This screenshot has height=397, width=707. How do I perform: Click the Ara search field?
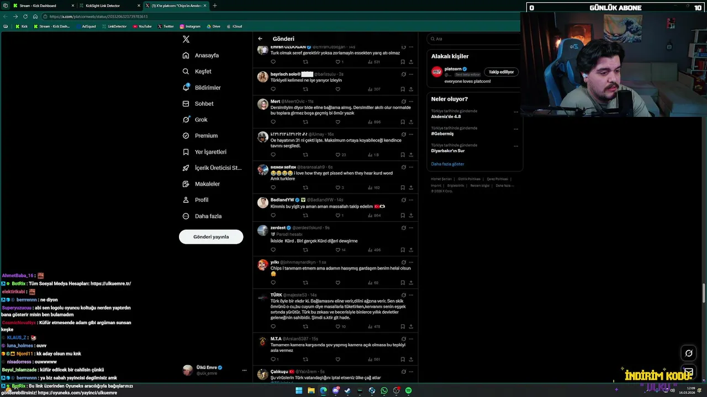[x=475, y=39]
